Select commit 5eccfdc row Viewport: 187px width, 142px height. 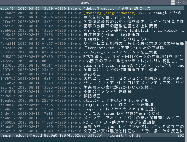92,39
